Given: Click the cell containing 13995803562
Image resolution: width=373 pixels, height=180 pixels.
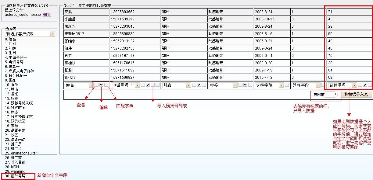Looking at the screenshot, I should 135,12.
